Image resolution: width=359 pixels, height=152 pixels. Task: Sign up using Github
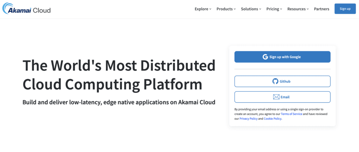click(x=282, y=81)
